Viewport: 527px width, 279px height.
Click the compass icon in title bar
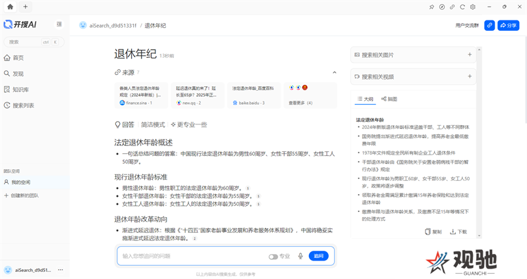pos(442,7)
